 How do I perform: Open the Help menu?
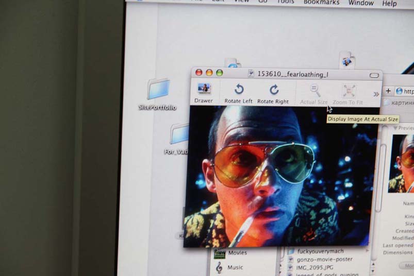tap(390, 4)
